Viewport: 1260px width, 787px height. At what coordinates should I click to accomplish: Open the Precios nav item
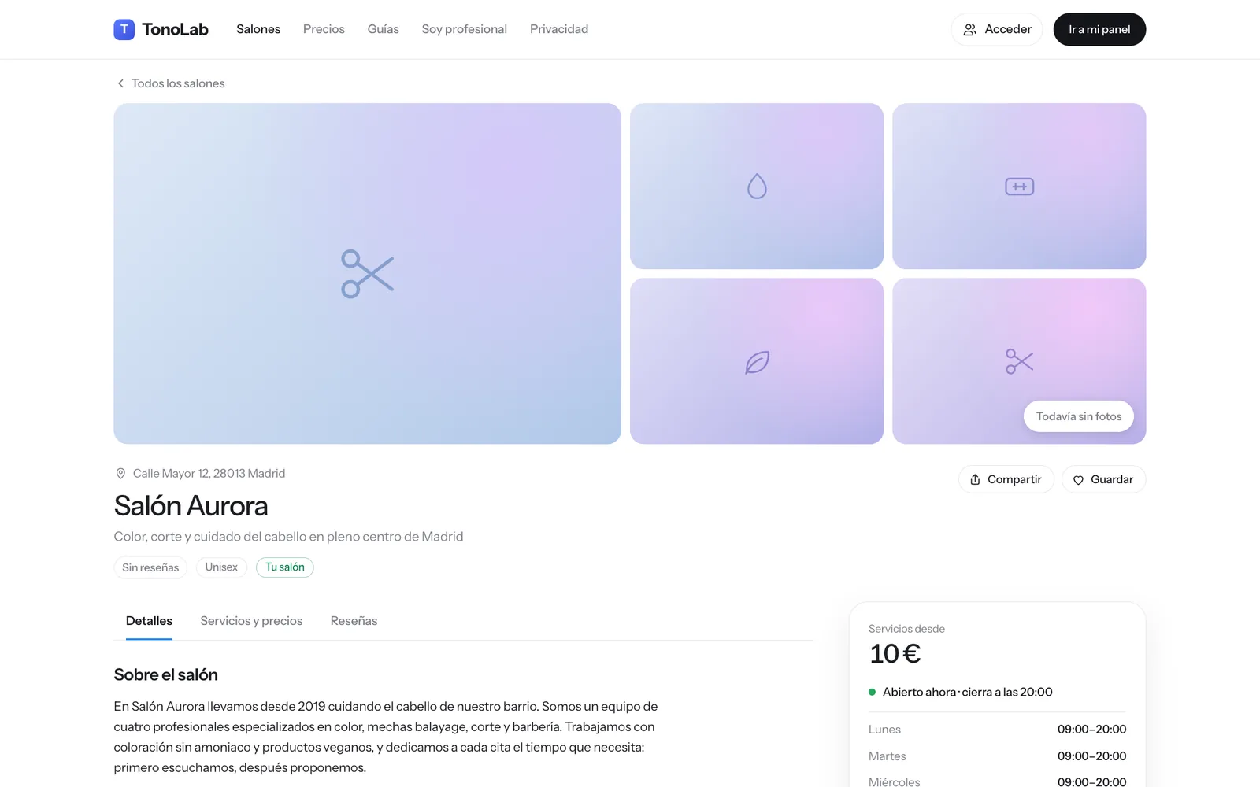click(324, 29)
